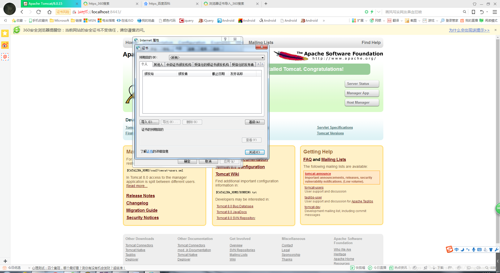Open the Host Manager button
Image resolution: width=500 pixels, height=273 pixels.
point(362,103)
